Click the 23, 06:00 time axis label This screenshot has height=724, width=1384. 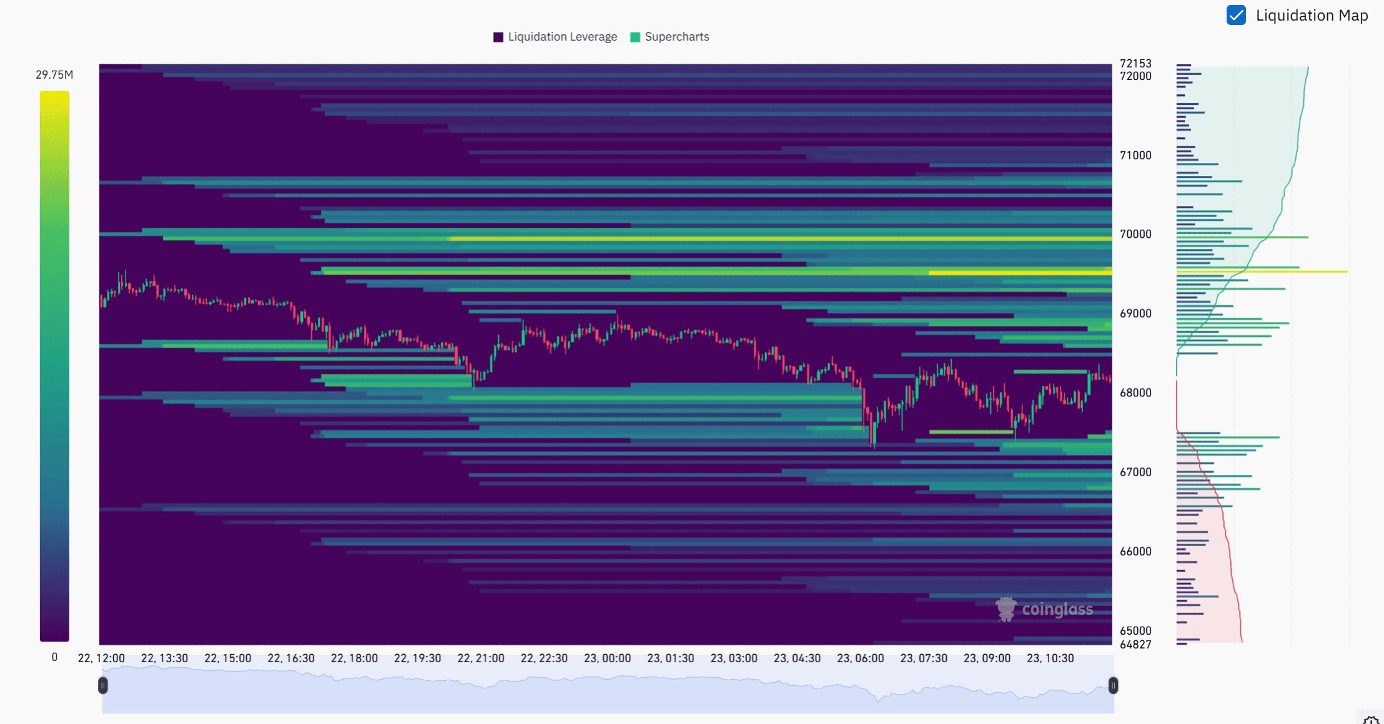click(860, 658)
